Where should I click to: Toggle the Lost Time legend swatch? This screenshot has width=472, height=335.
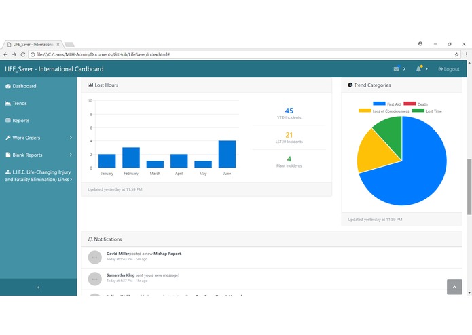tap(418, 111)
